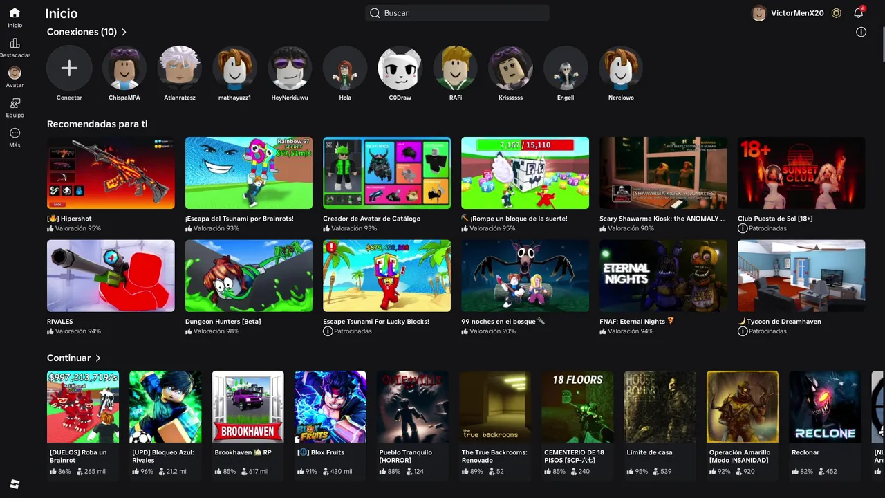Click the Límite de casa title text
This screenshot has width=885, height=498.
pyautogui.click(x=649, y=452)
